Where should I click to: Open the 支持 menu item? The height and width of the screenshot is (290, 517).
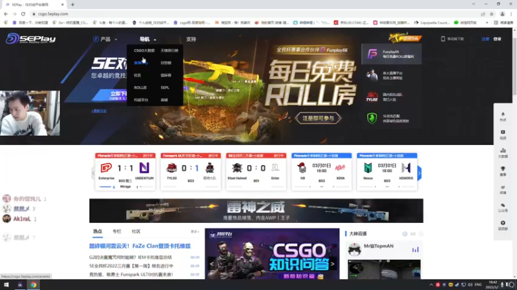191,39
